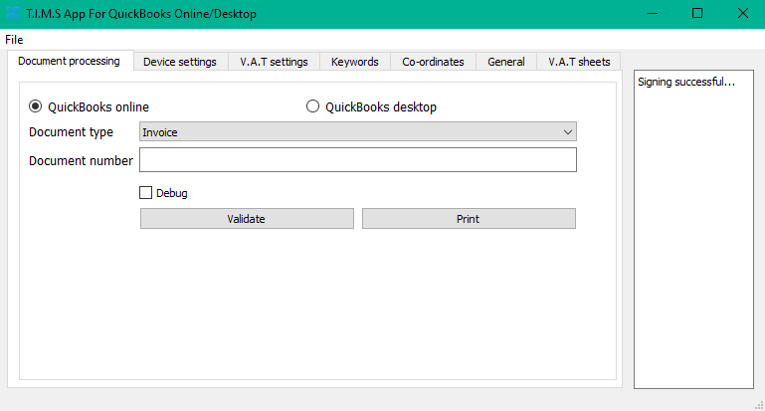
Task: Click the window resize grip corner
Action: tap(759, 405)
